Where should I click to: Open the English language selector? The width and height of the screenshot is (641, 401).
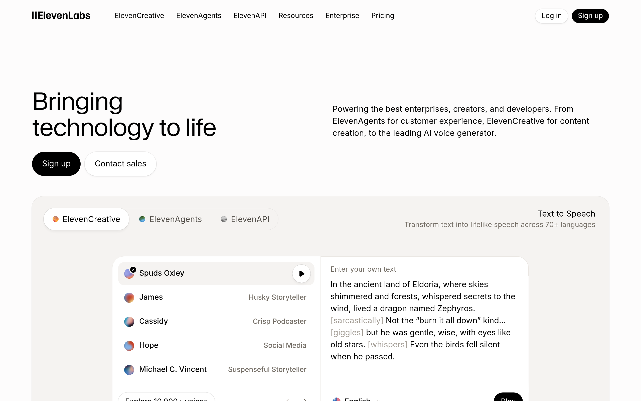point(357,399)
